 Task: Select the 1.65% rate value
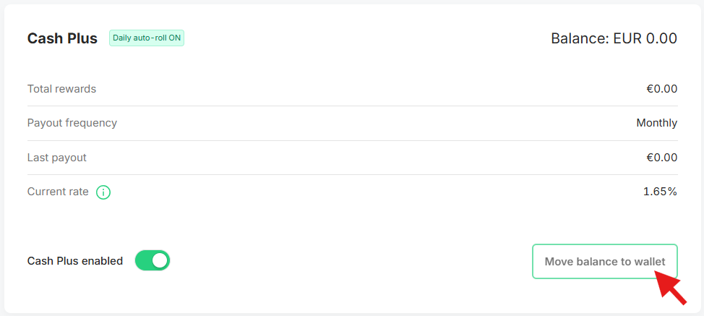pyautogui.click(x=660, y=192)
